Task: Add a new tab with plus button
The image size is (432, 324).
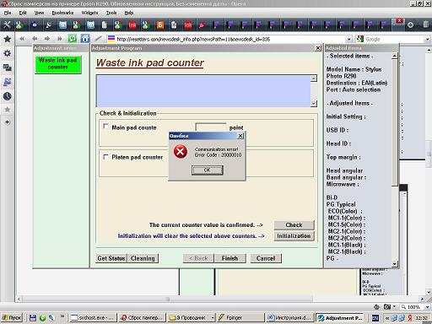Action: [x=410, y=25]
